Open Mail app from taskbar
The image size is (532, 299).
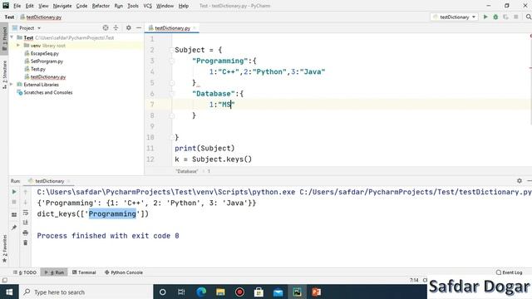278,292
